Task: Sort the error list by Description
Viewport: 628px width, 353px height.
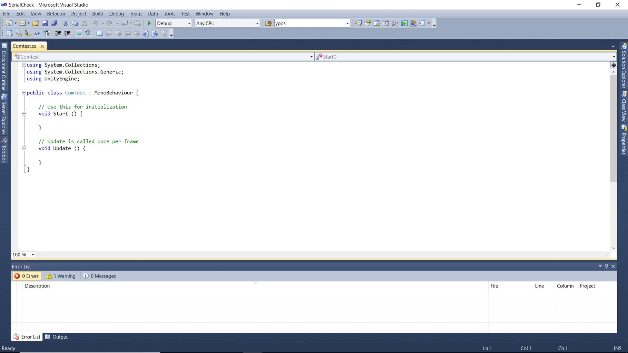Action: (37, 286)
